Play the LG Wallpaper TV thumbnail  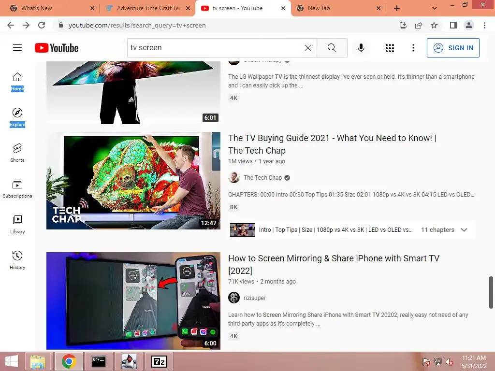(x=133, y=92)
